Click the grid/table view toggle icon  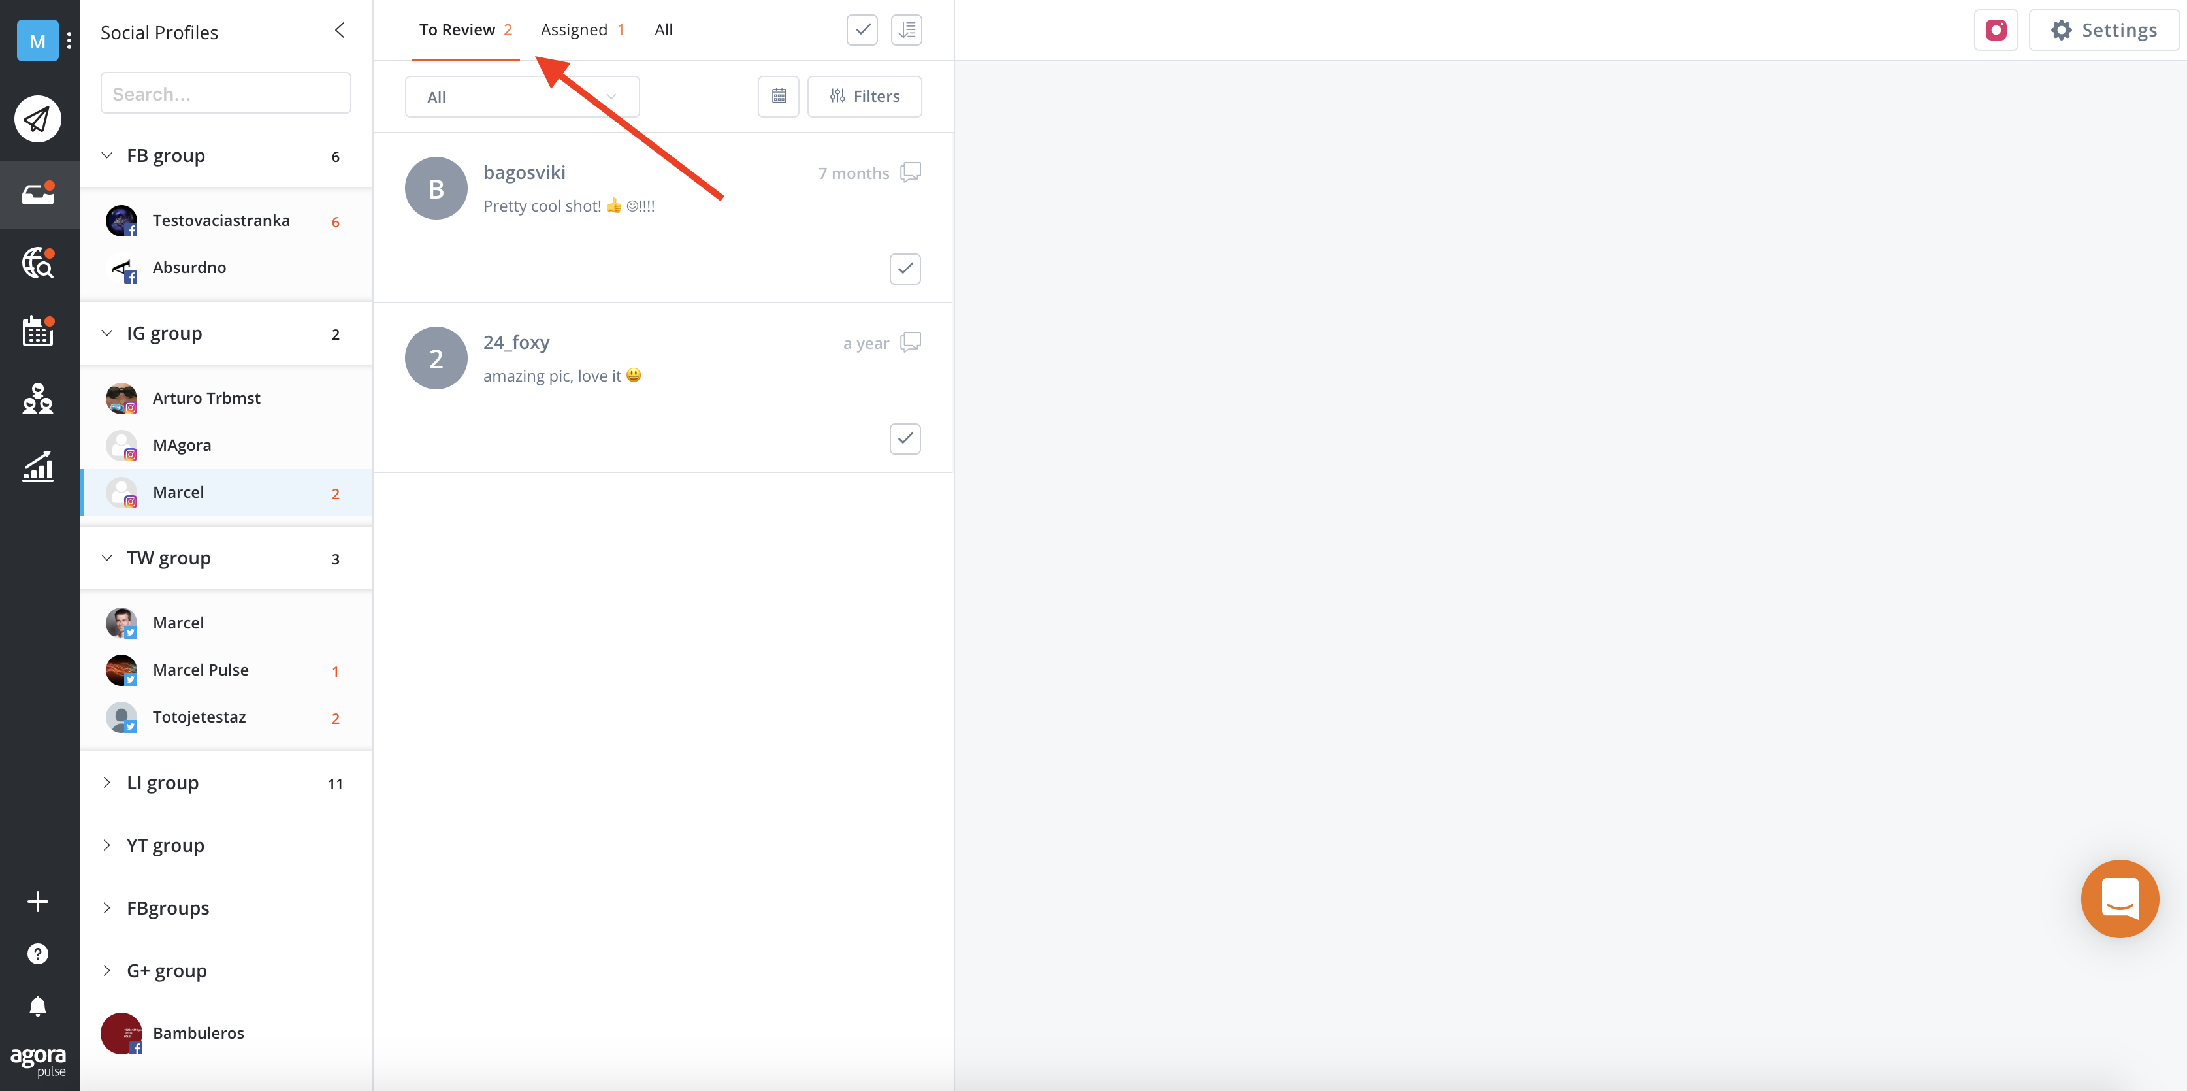[778, 95]
